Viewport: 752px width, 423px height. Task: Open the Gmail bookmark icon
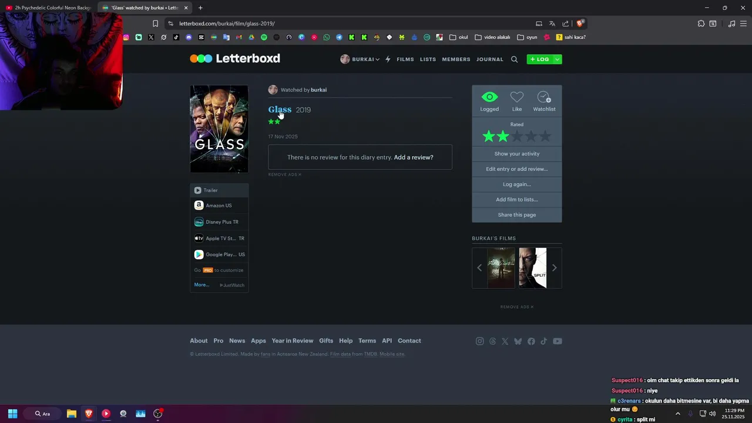coord(239,37)
